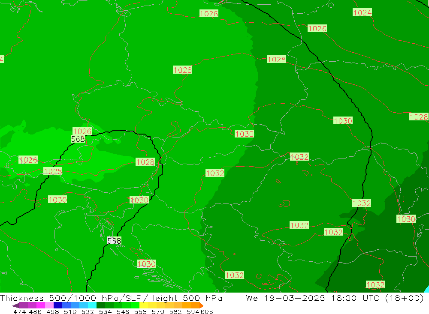Viewport: 429px width, 314px height.
Task: Click the dark blue legend swatch above 510
Action: pyautogui.click(x=58, y=305)
